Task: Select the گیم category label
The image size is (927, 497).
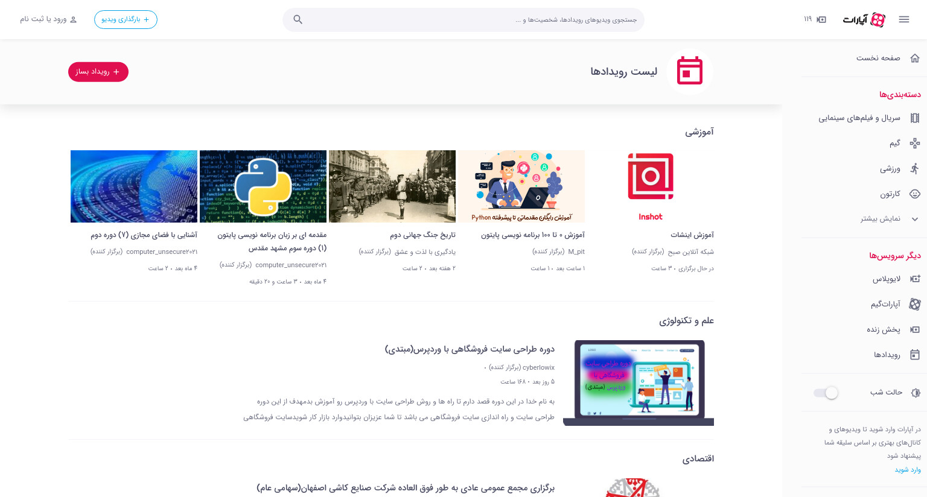Action: click(895, 143)
